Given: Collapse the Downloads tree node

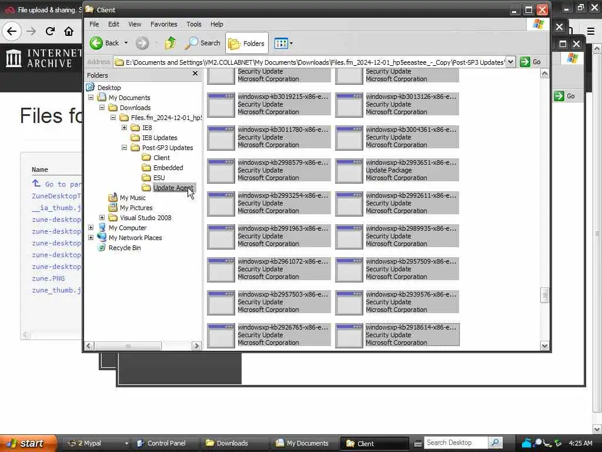Looking at the screenshot, I should click(102, 108).
